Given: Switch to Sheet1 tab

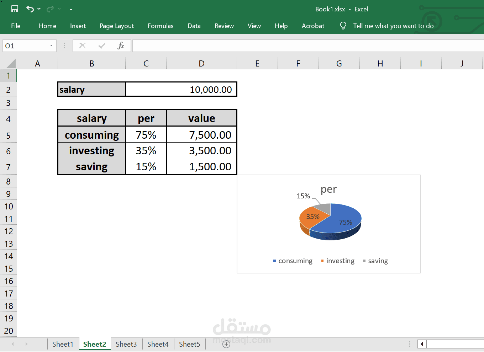Looking at the screenshot, I should (x=63, y=344).
